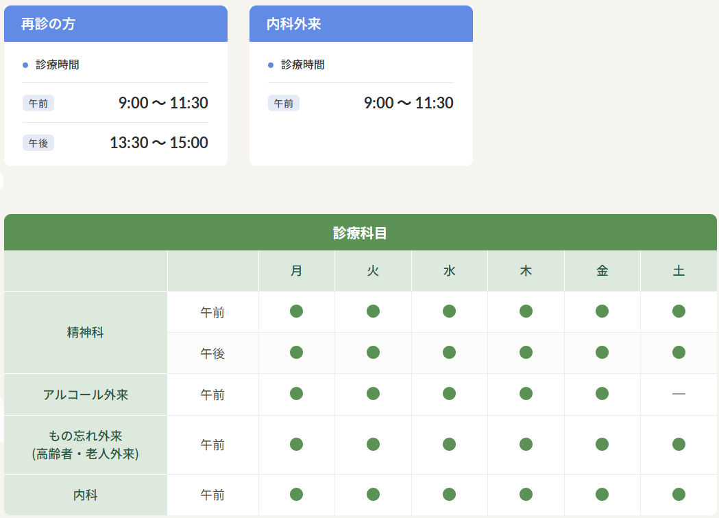Screen dimensions: 719x518
Task: Click the アルコール外来 Saturday dash mark
Action: (x=679, y=394)
